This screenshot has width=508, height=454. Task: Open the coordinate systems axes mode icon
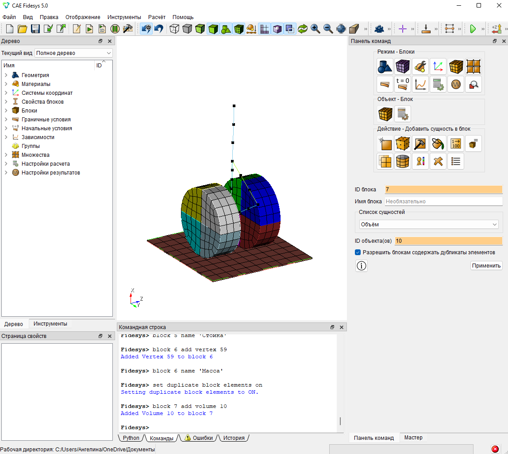pyautogui.click(x=438, y=67)
